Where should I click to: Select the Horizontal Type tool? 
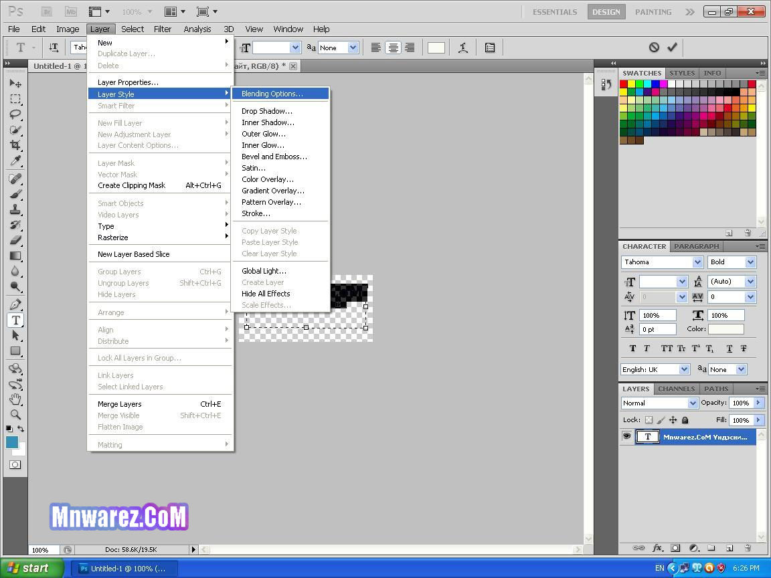[15, 320]
